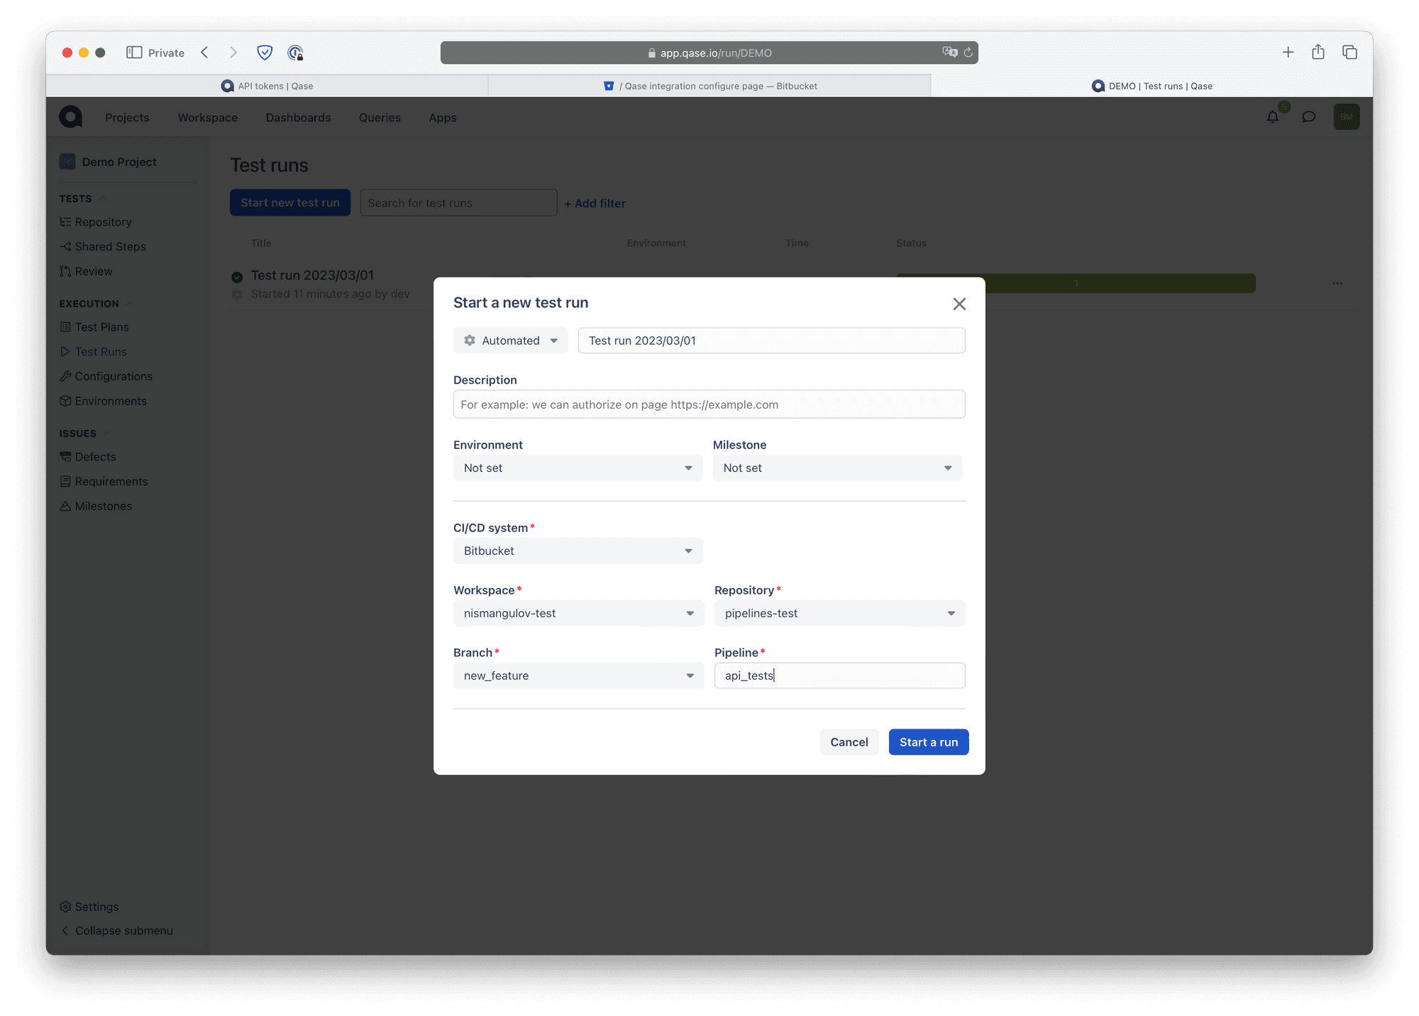
Task: Open the Milestone dropdown
Action: [x=837, y=468]
